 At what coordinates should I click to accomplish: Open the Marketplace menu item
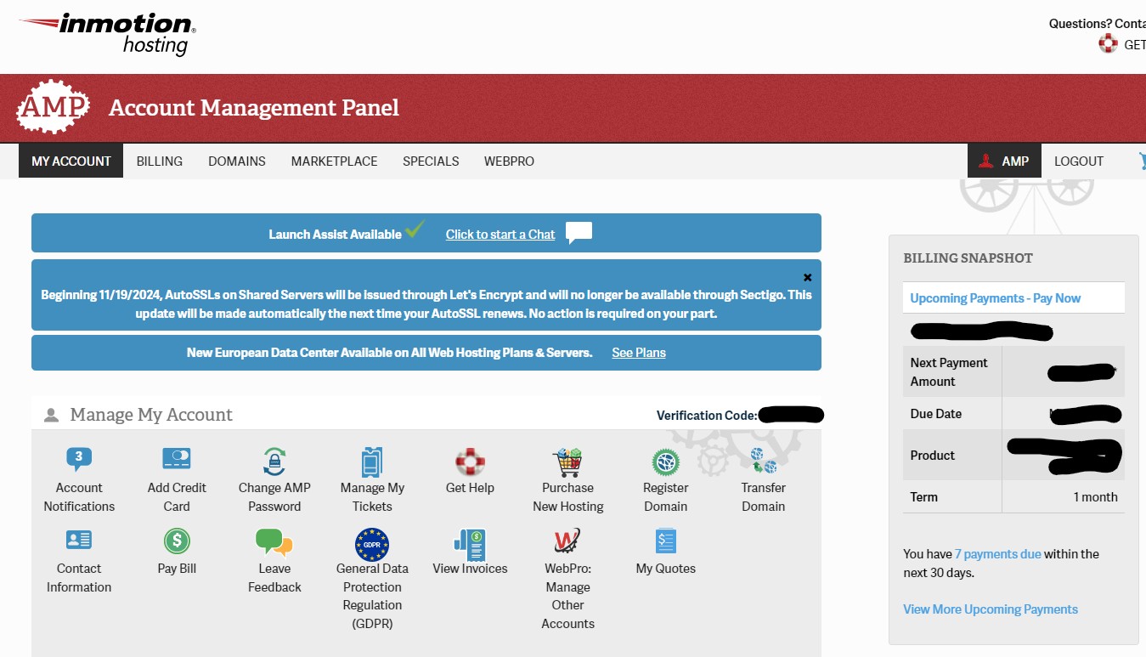pos(334,161)
